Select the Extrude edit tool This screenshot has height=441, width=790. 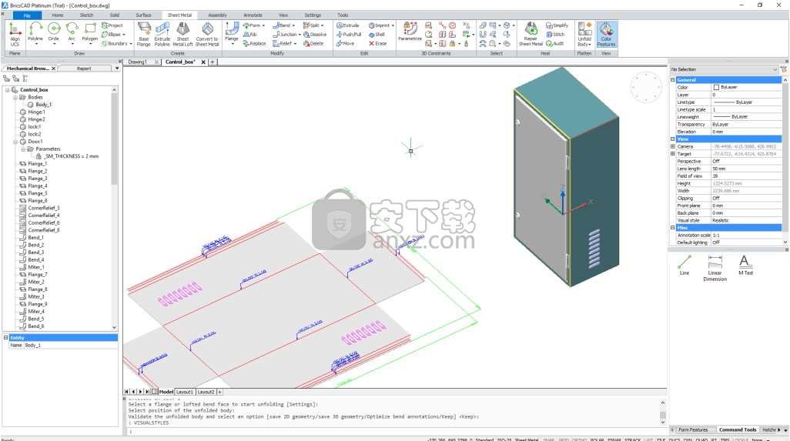coord(347,25)
